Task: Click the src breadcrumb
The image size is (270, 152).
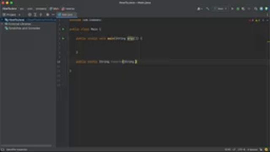Action: coord(22,8)
